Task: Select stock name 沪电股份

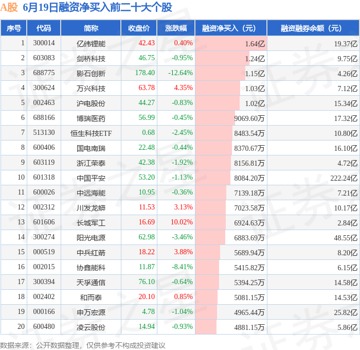Action: tap(91, 103)
